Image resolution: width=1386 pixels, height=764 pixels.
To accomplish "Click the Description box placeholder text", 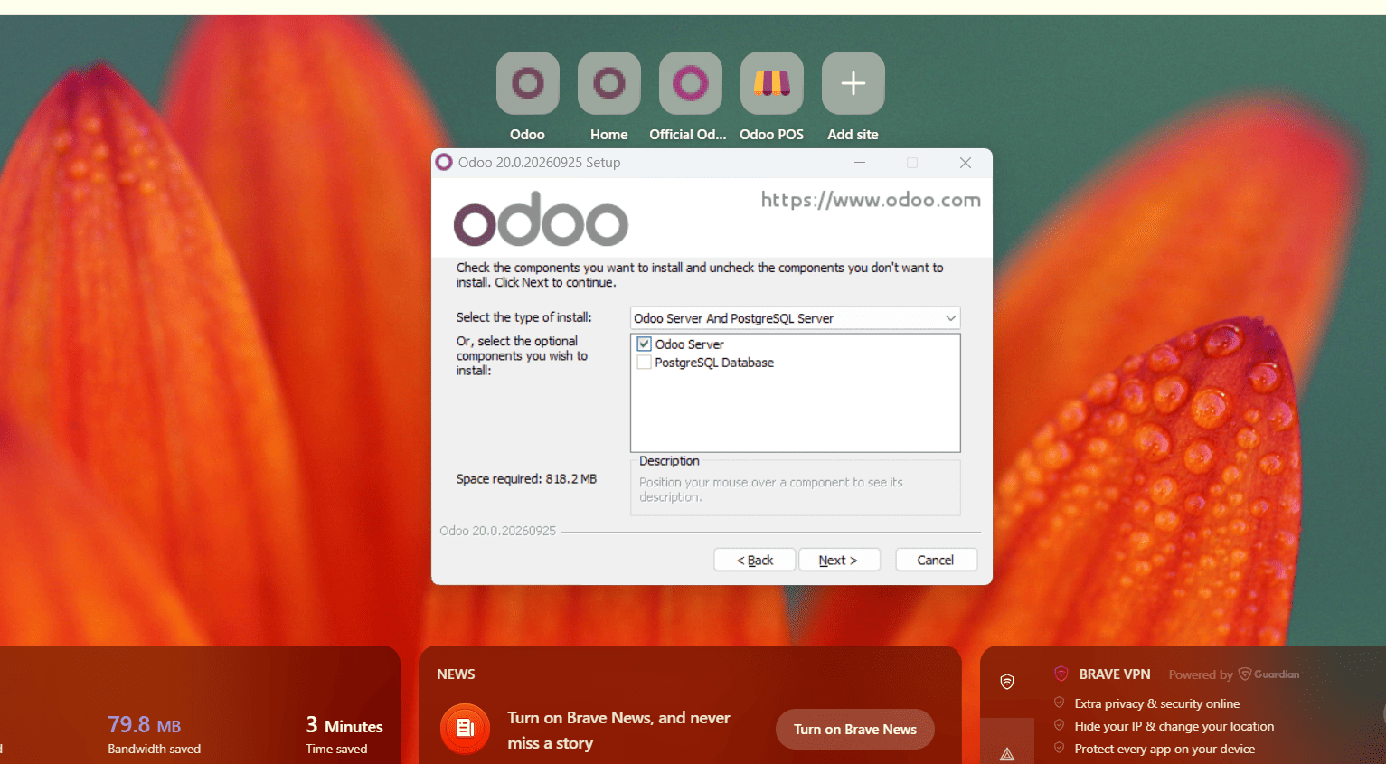I will (771, 489).
